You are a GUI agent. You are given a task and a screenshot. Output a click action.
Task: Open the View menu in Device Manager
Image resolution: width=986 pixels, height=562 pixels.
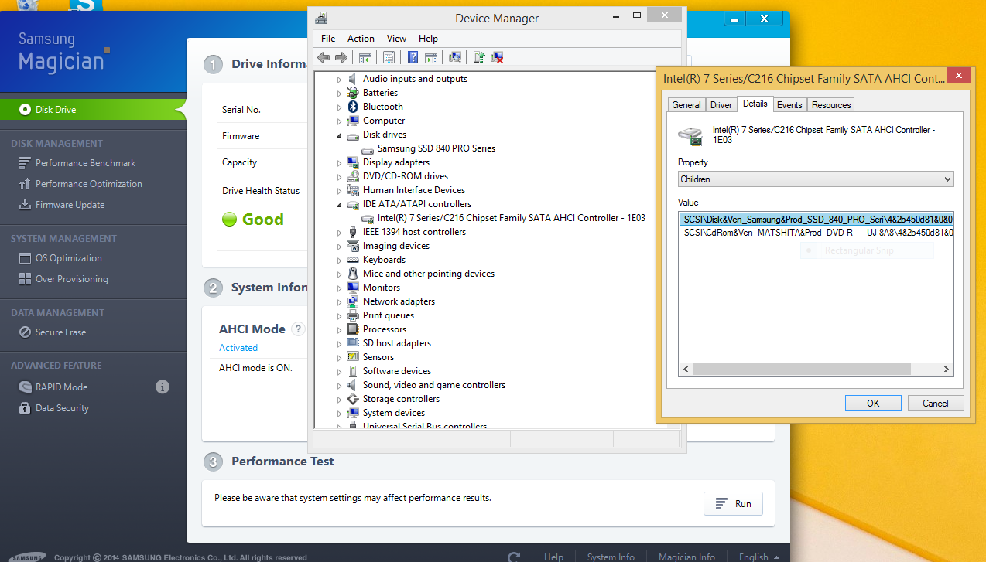pos(396,39)
